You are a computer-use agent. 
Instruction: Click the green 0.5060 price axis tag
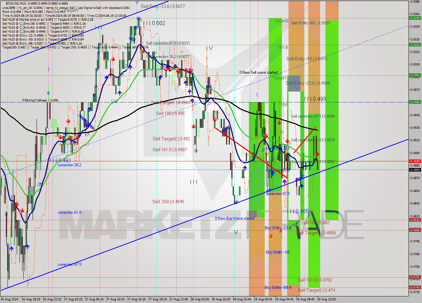[x=415, y=18]
